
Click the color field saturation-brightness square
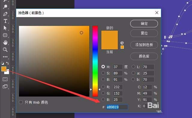coord(54,61)
